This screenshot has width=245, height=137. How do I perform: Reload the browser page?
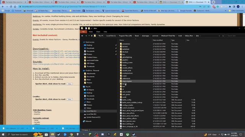[x=11, y=7]
